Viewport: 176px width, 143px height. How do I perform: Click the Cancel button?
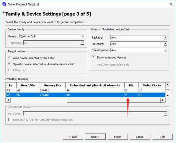(x=140, y=137)
